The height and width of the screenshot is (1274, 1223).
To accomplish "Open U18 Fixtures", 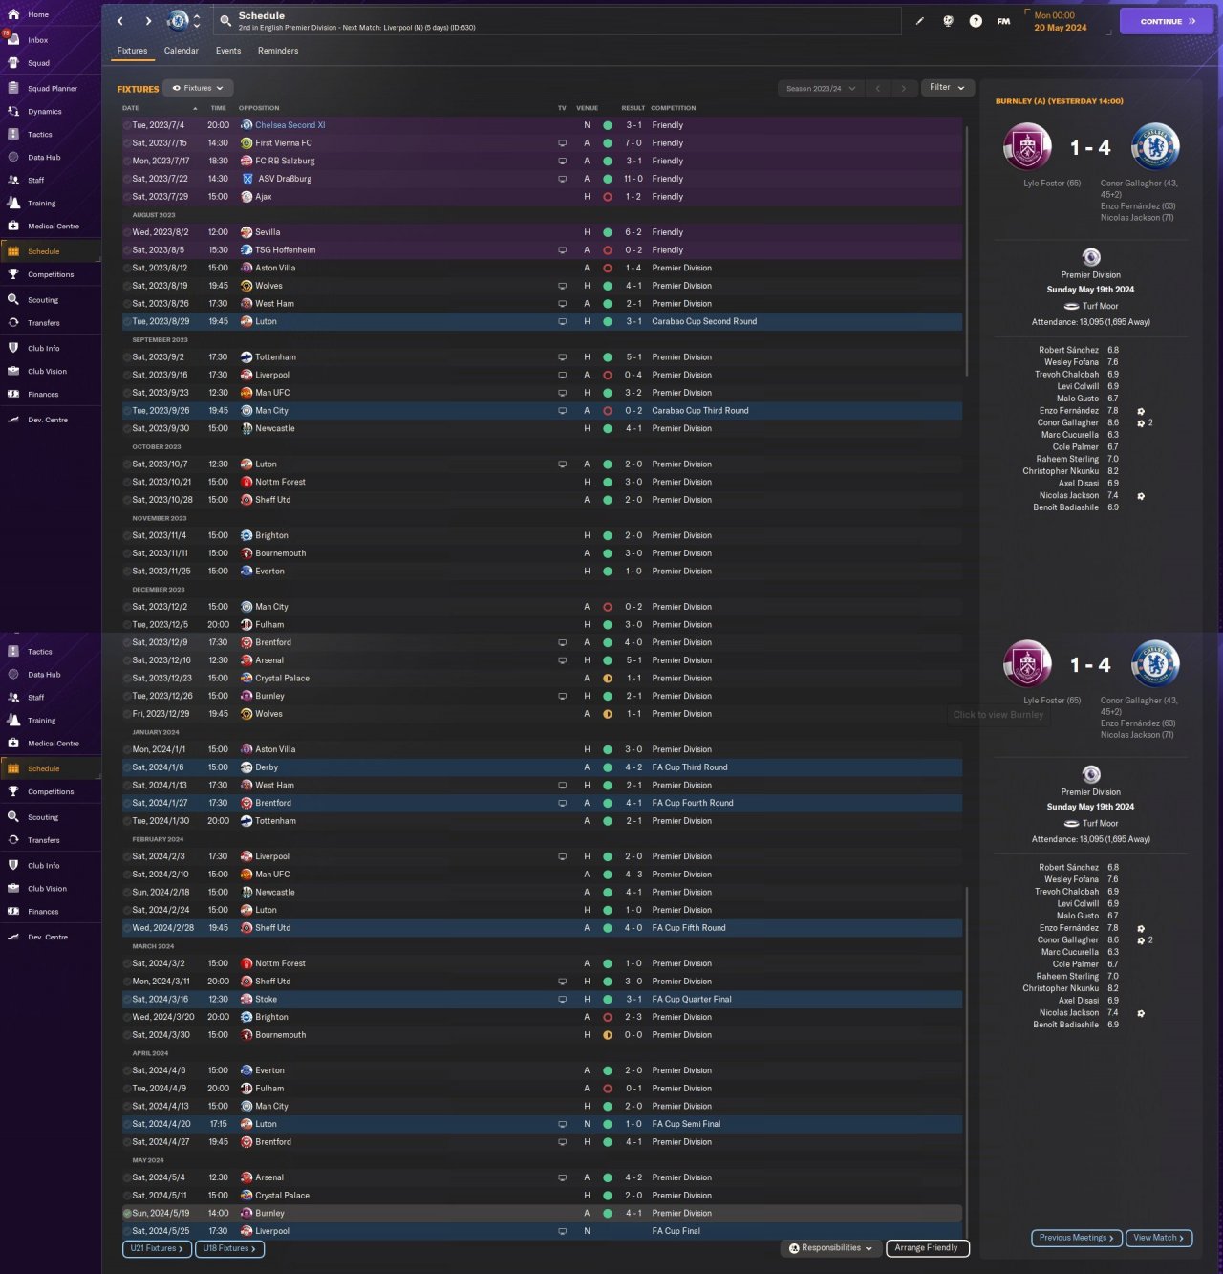I will 229,1248.
